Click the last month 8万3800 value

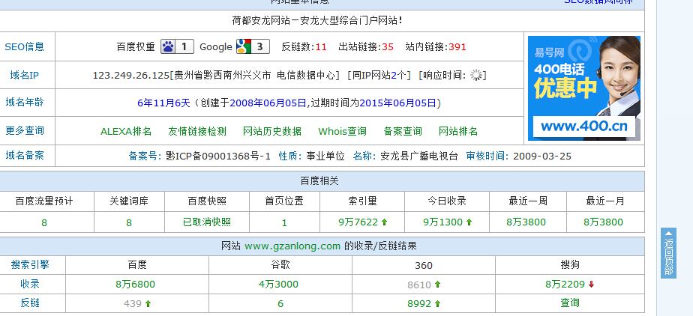point(603,222)
